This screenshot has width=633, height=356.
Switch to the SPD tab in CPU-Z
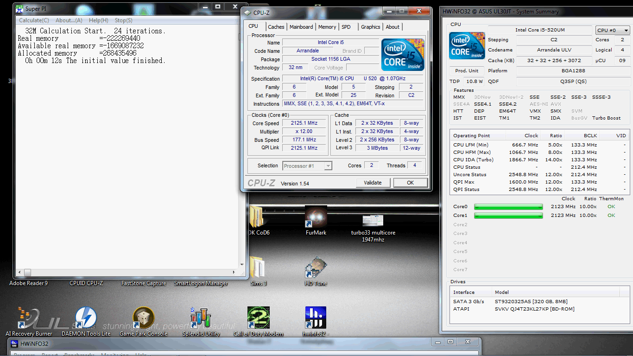[x=346, y=27]
